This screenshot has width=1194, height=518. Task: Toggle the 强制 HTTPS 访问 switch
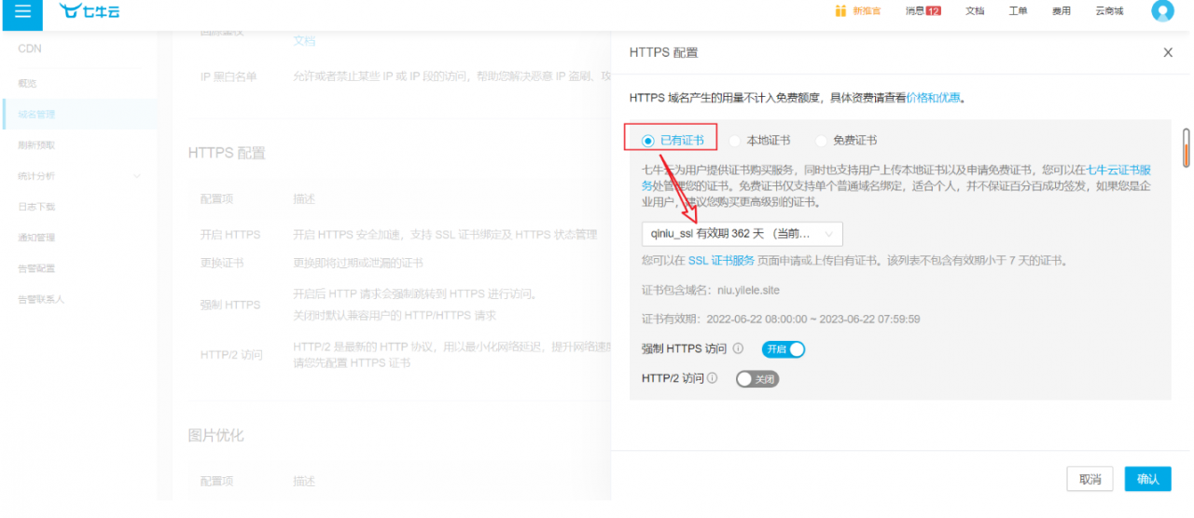point(783,349)
